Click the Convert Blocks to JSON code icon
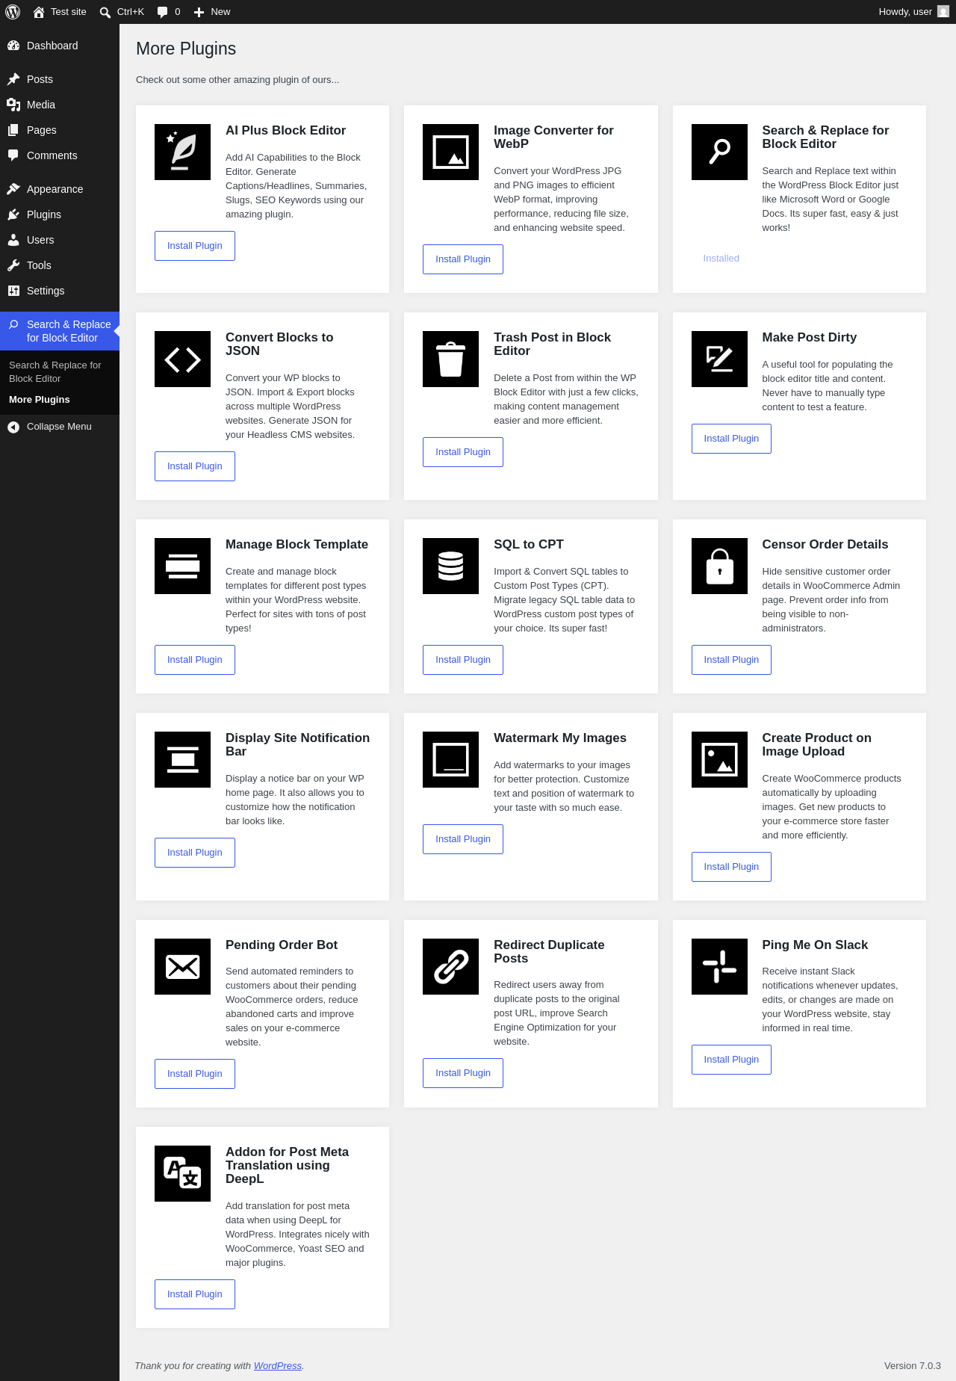The width and height of the screenshot is (956, 1381). pos(182,359)
